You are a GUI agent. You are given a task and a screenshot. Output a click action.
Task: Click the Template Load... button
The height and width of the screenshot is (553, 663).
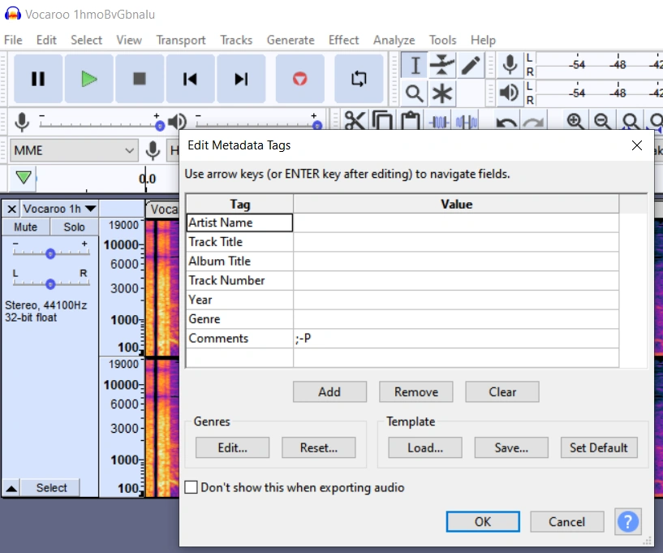coord(425,447)
